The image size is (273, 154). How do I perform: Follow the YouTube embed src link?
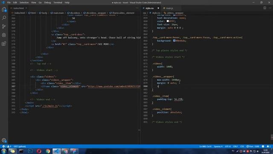pyautogui.click(x=114, y=86)
